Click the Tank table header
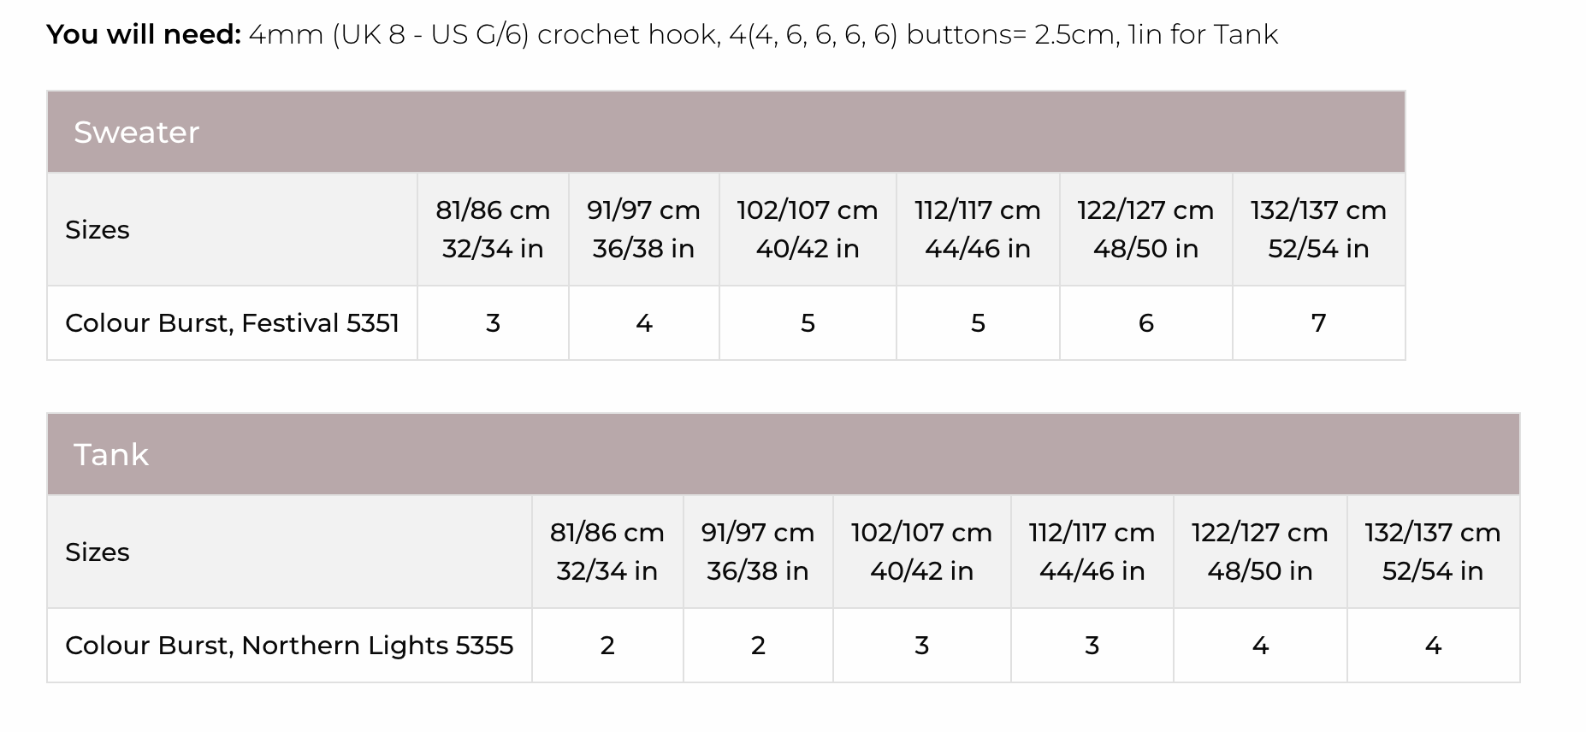 tap(111, 455)
